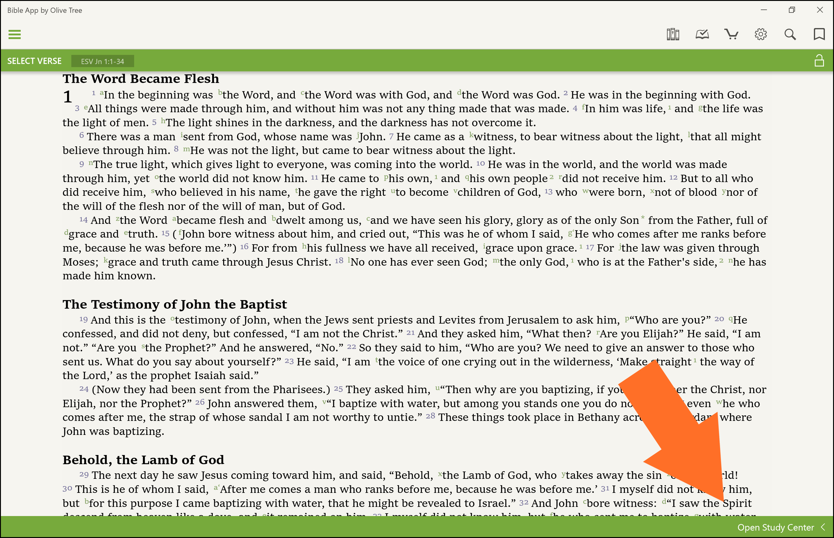The width and height of the screenshot is (834, 538).
Task: Click verse number 29
Action: [x=84, y=475]
